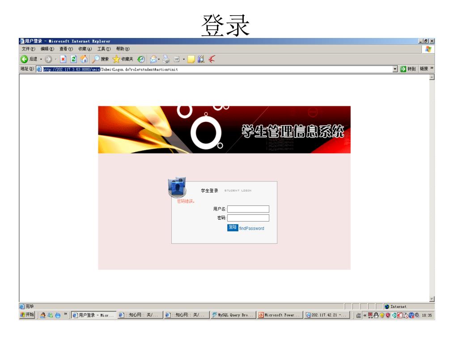Click the Windows flag throbber logo

click(x=428, y=49)
